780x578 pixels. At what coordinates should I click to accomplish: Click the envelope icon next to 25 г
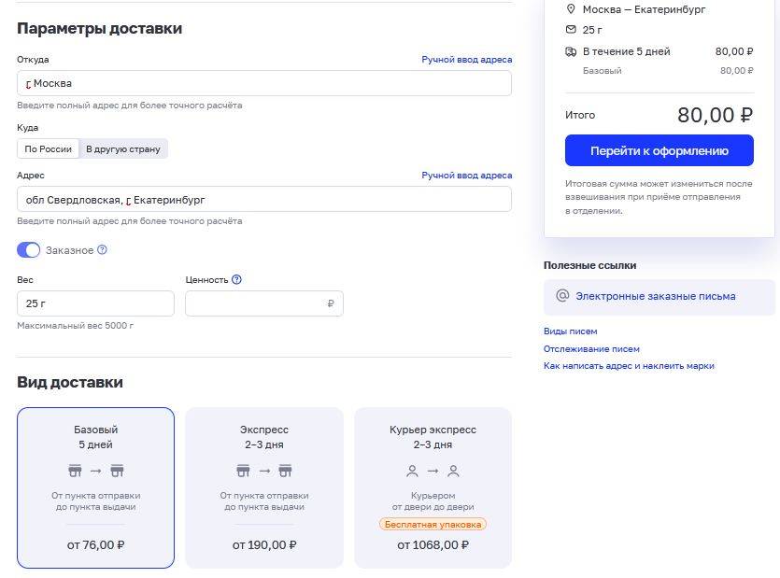(571, 30)
